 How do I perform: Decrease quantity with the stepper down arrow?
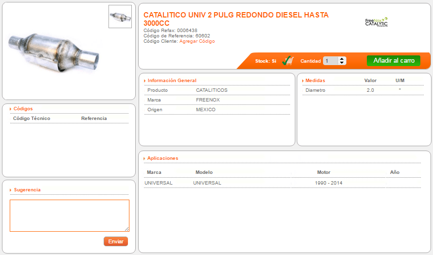[x=342, y=63]
